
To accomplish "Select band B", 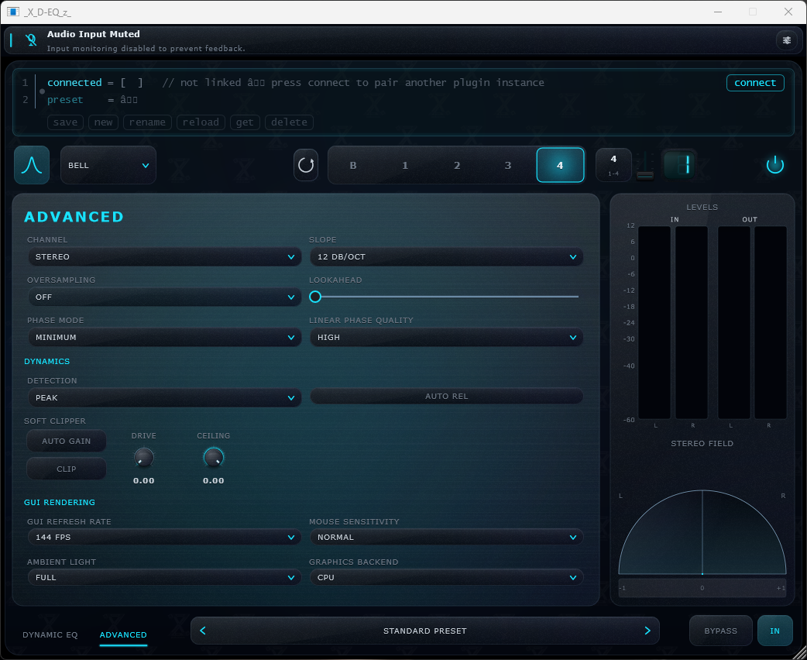I will coord(353,165).
